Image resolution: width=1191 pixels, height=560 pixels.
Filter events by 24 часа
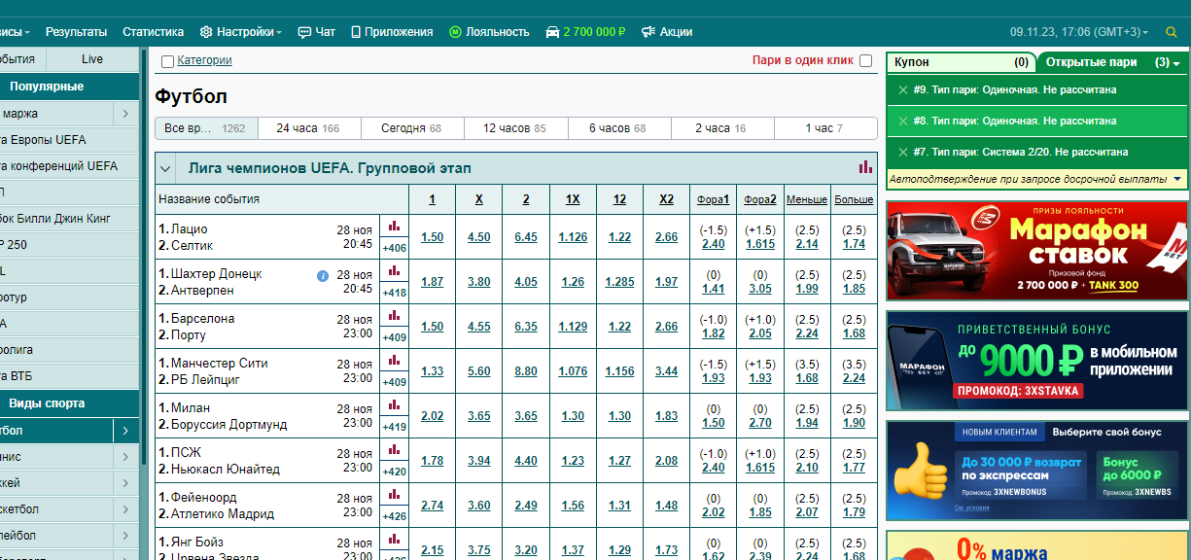[x=308, y=128]
